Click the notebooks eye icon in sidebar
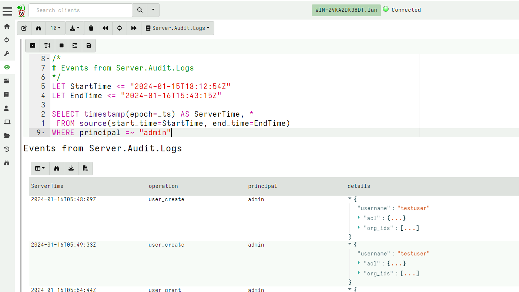This screenshot has height=292, width=519. 7,67
